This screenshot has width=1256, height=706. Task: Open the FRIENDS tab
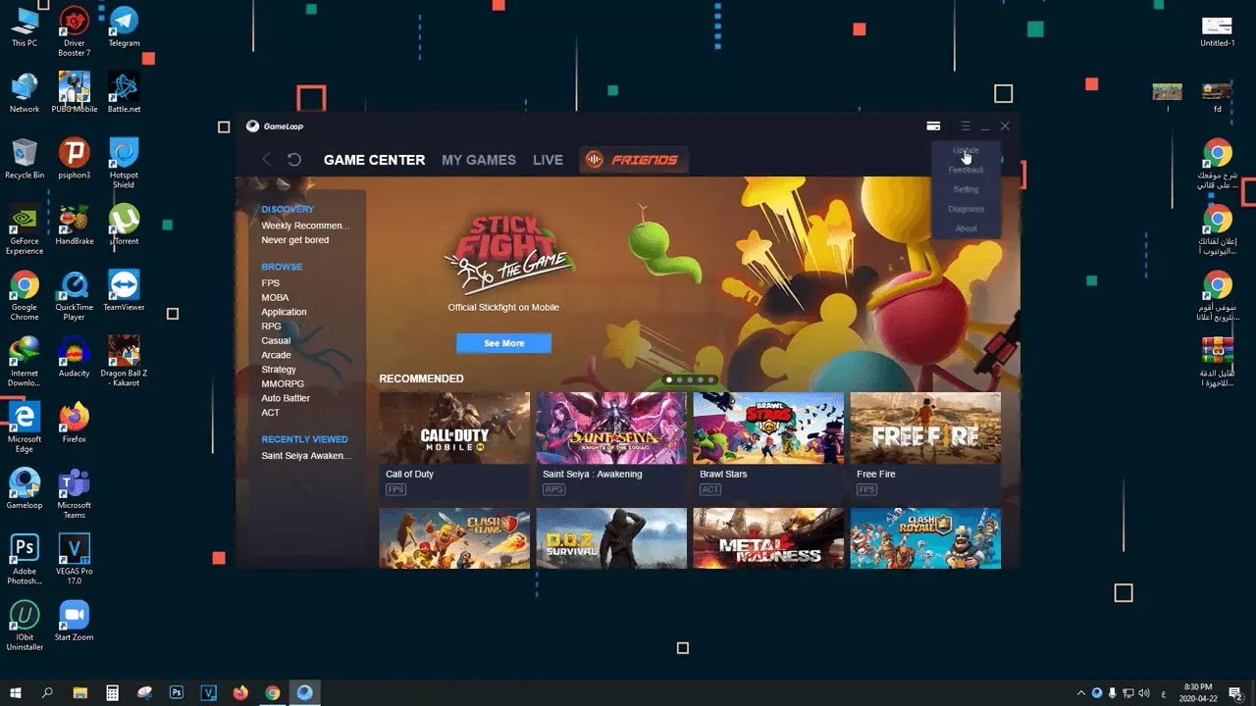634,160
